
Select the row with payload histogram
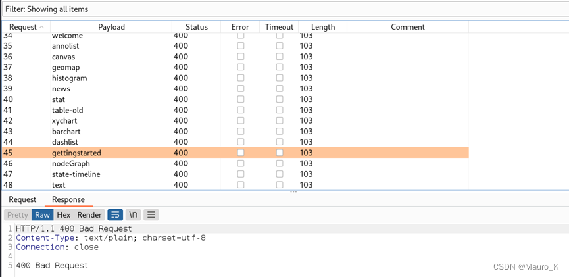click(235, 78)
